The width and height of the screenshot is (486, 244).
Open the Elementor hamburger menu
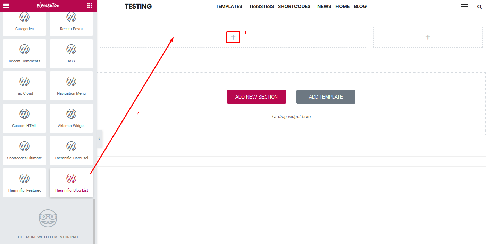pos(6,6)
